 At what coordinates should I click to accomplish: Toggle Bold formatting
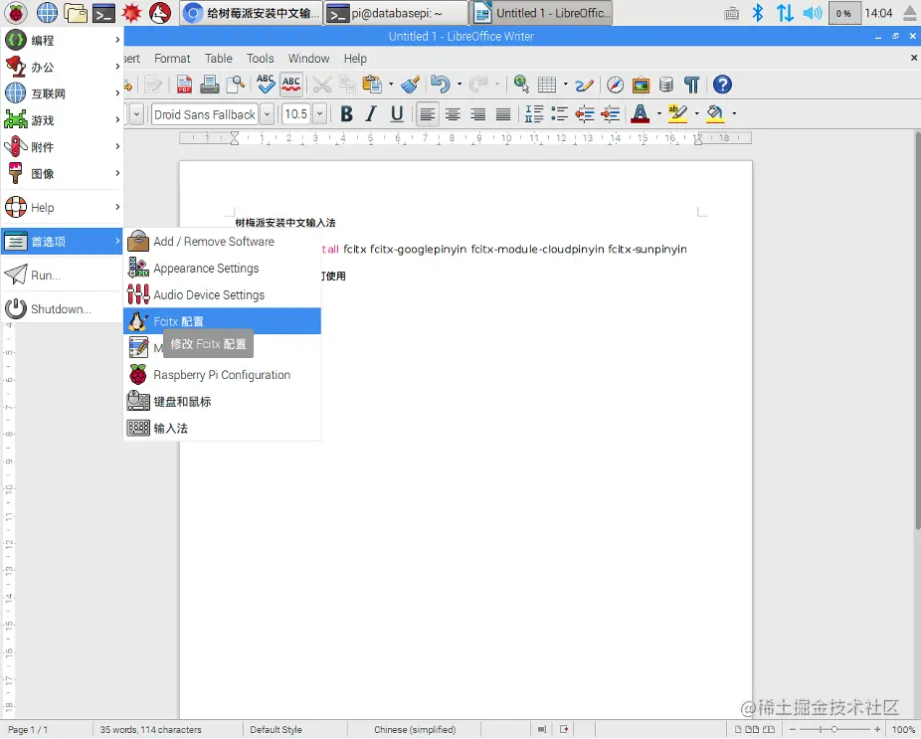point(347,114)
